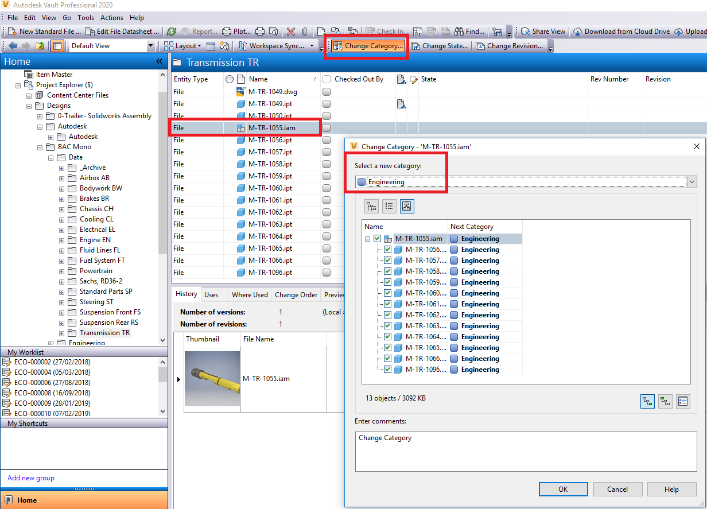The image size is (707, 509).
Task: Collapse the BAC Mono folder
Action: 40,147
